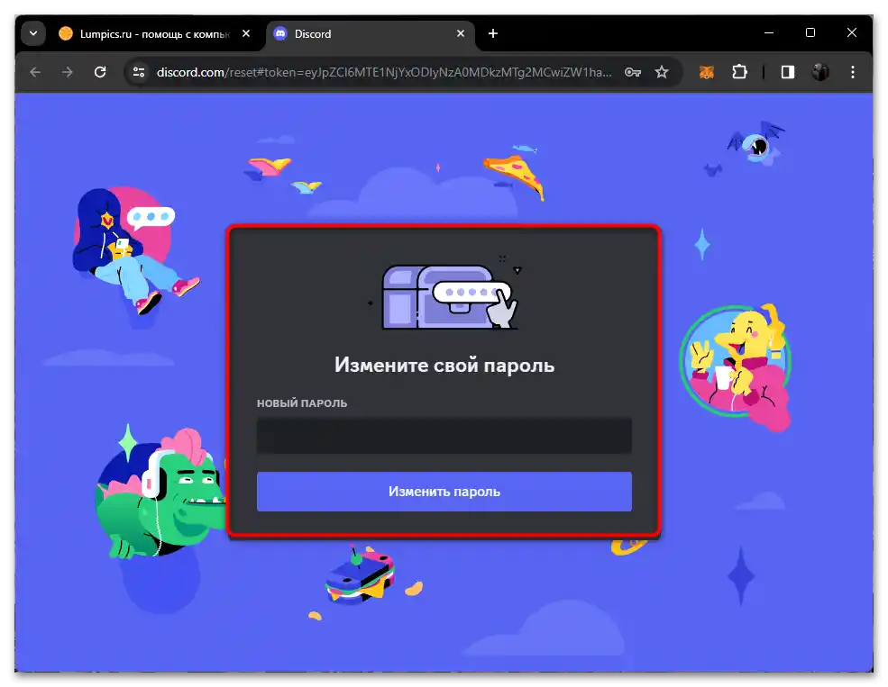
Task: Open the saved passwords key icon
Action: [x=633, y=72]
